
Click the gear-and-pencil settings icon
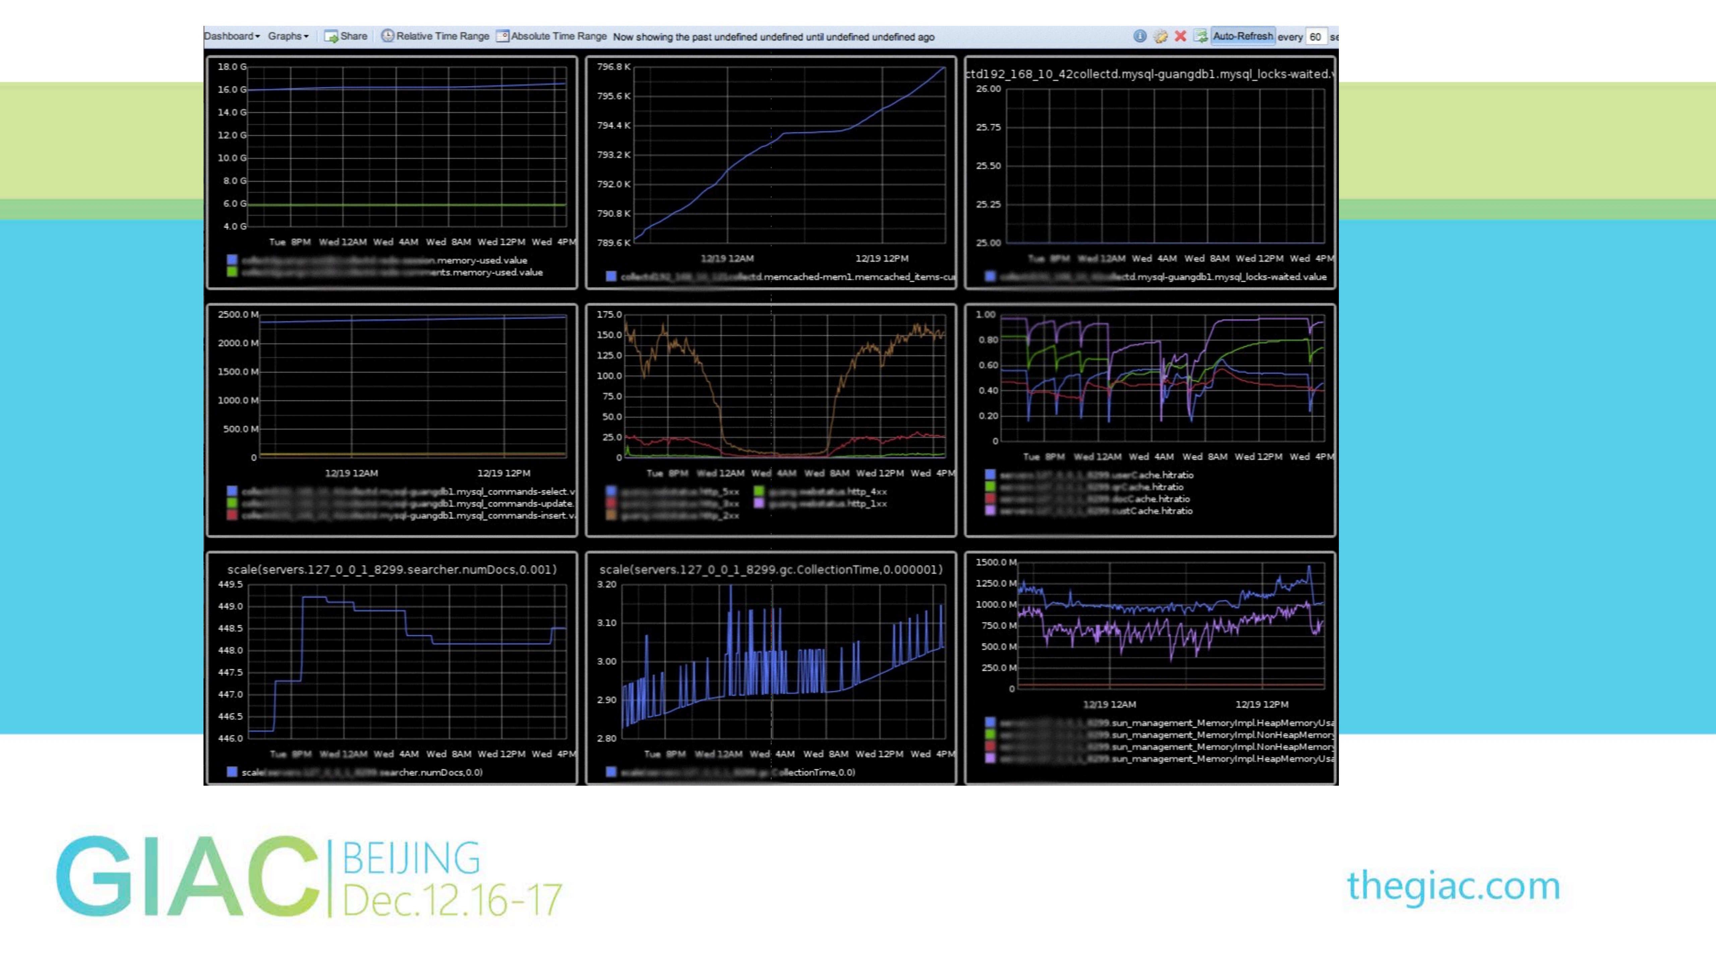pyautogui.click(x=1161, y=36)
